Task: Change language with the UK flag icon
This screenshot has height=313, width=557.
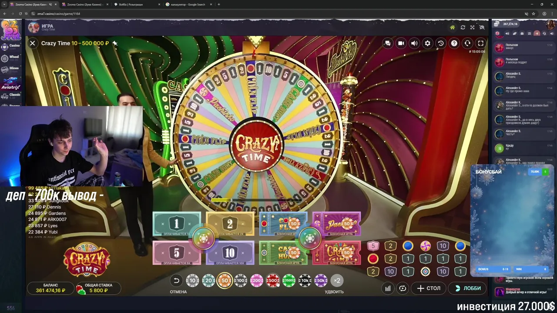Action: (x=498, y=33)
